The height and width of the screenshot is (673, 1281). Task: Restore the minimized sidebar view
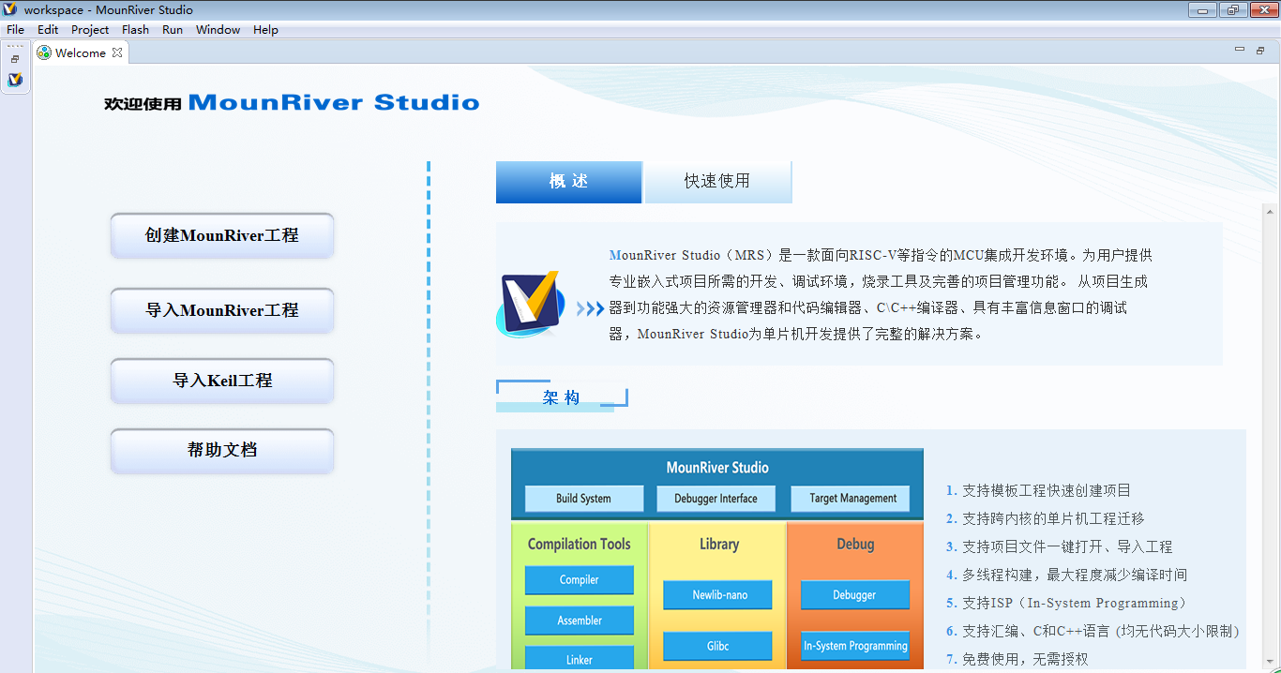point(15,59)
